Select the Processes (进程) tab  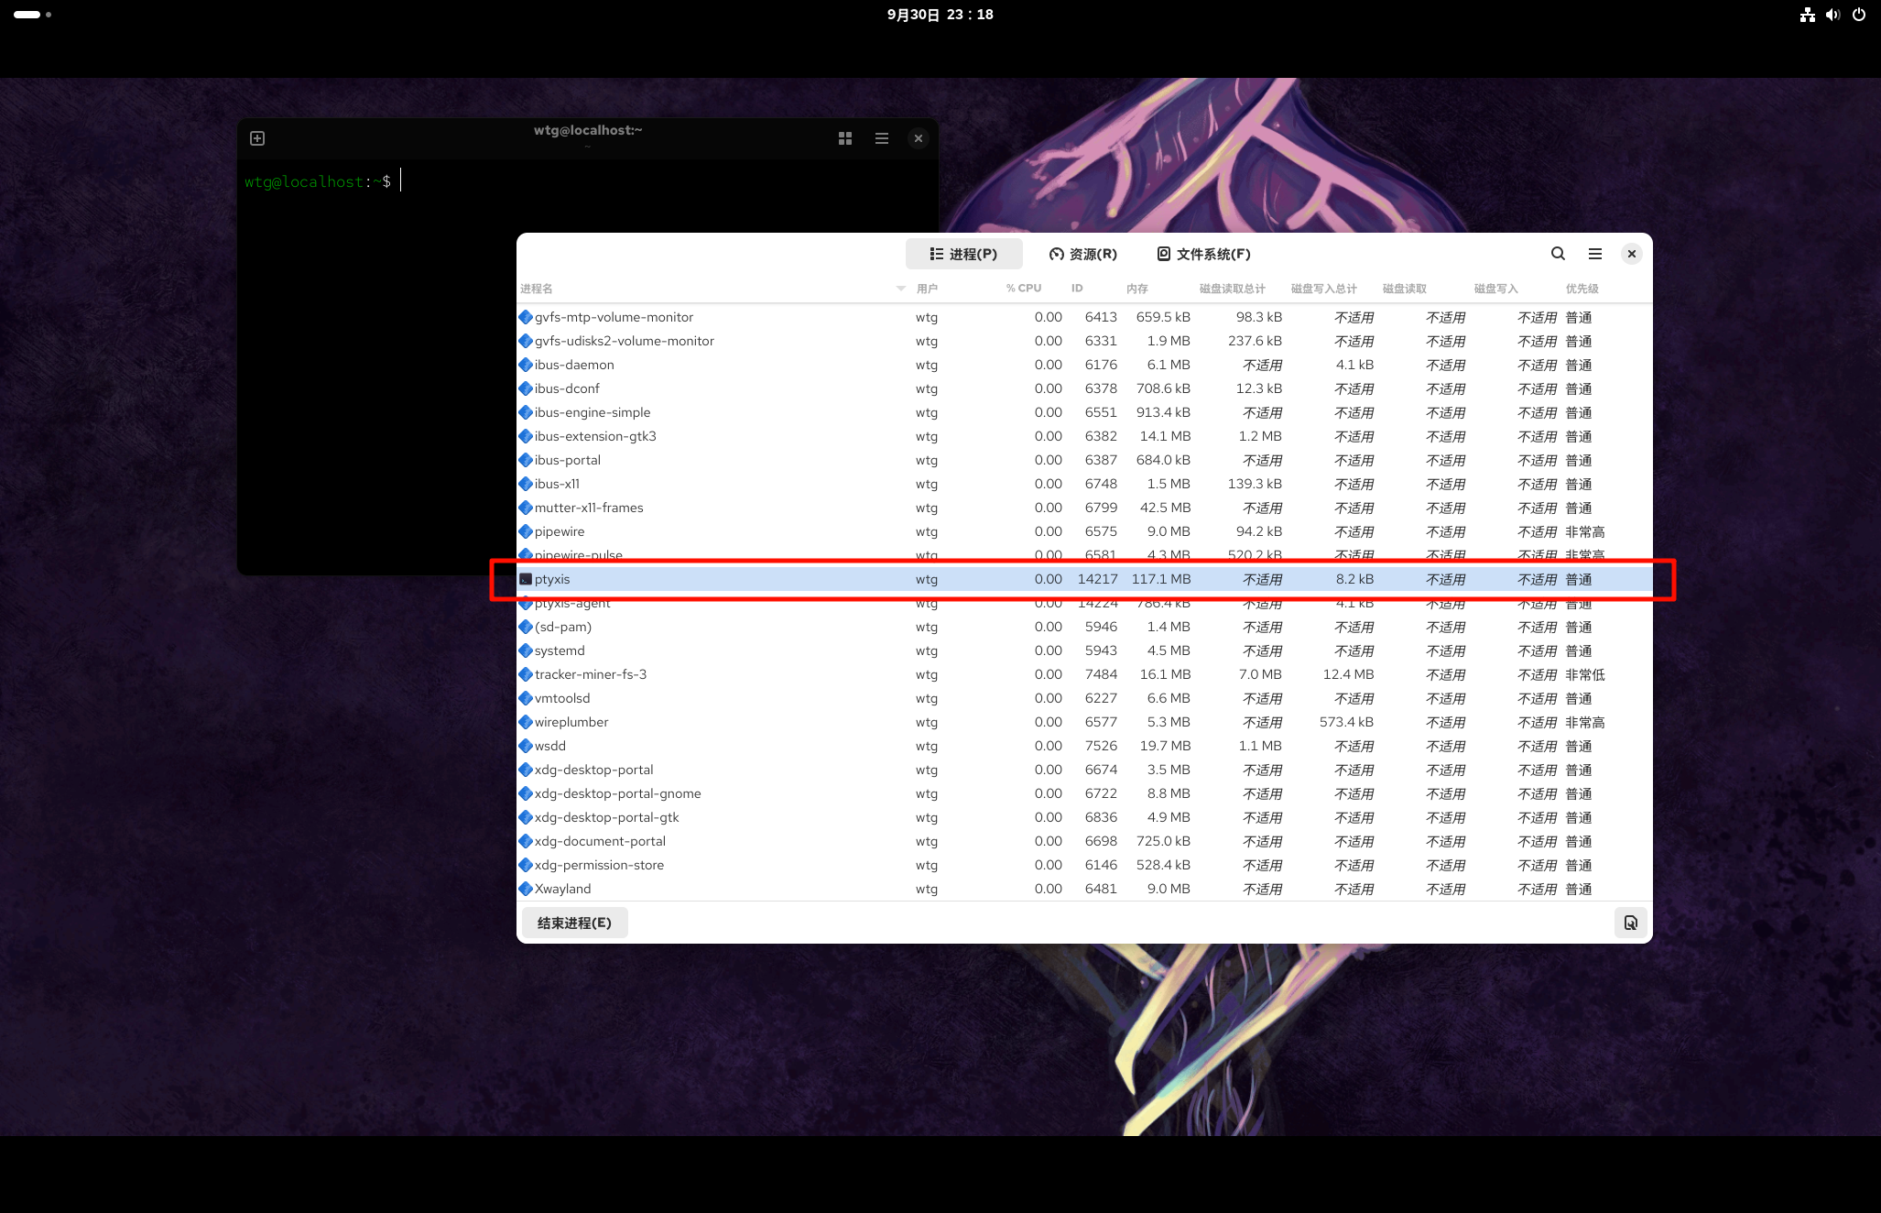click(x=963, y=254)
